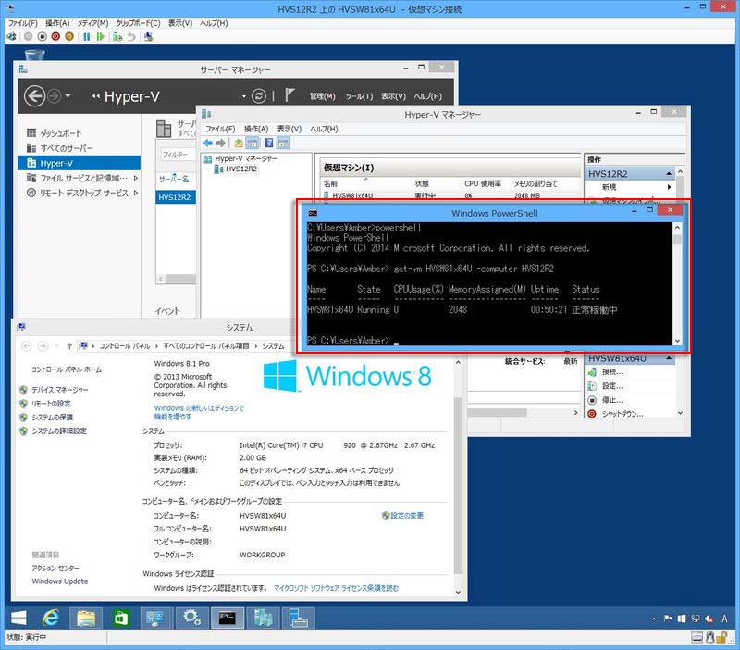The width and height of the screenshot is (740, 650).
Task: Click すべてのコントロール パネル項目 in the breadcrumb
Action: click(x=206, y=345)
